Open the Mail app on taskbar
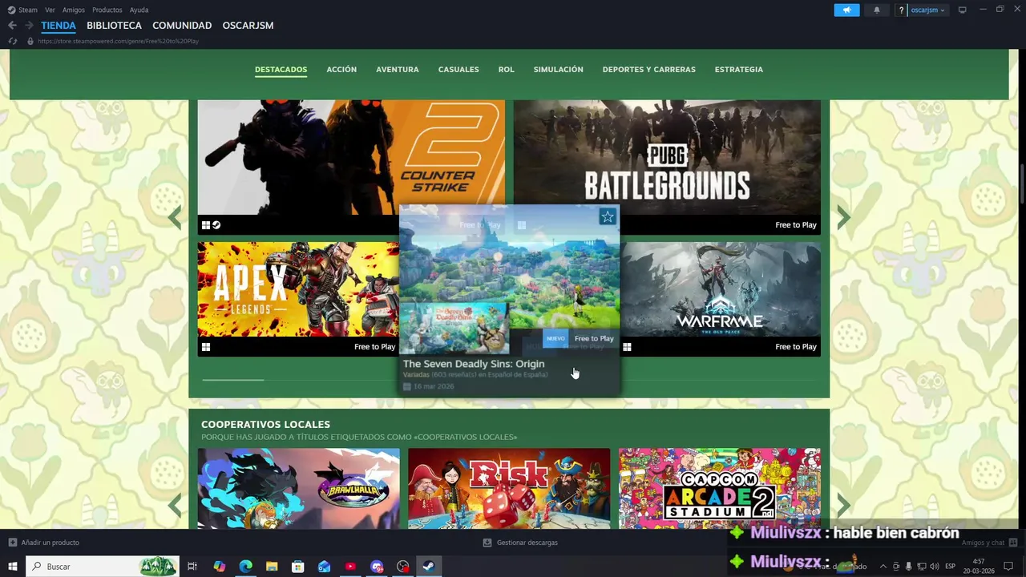The image size is (1026, 577). click(324, 567)
